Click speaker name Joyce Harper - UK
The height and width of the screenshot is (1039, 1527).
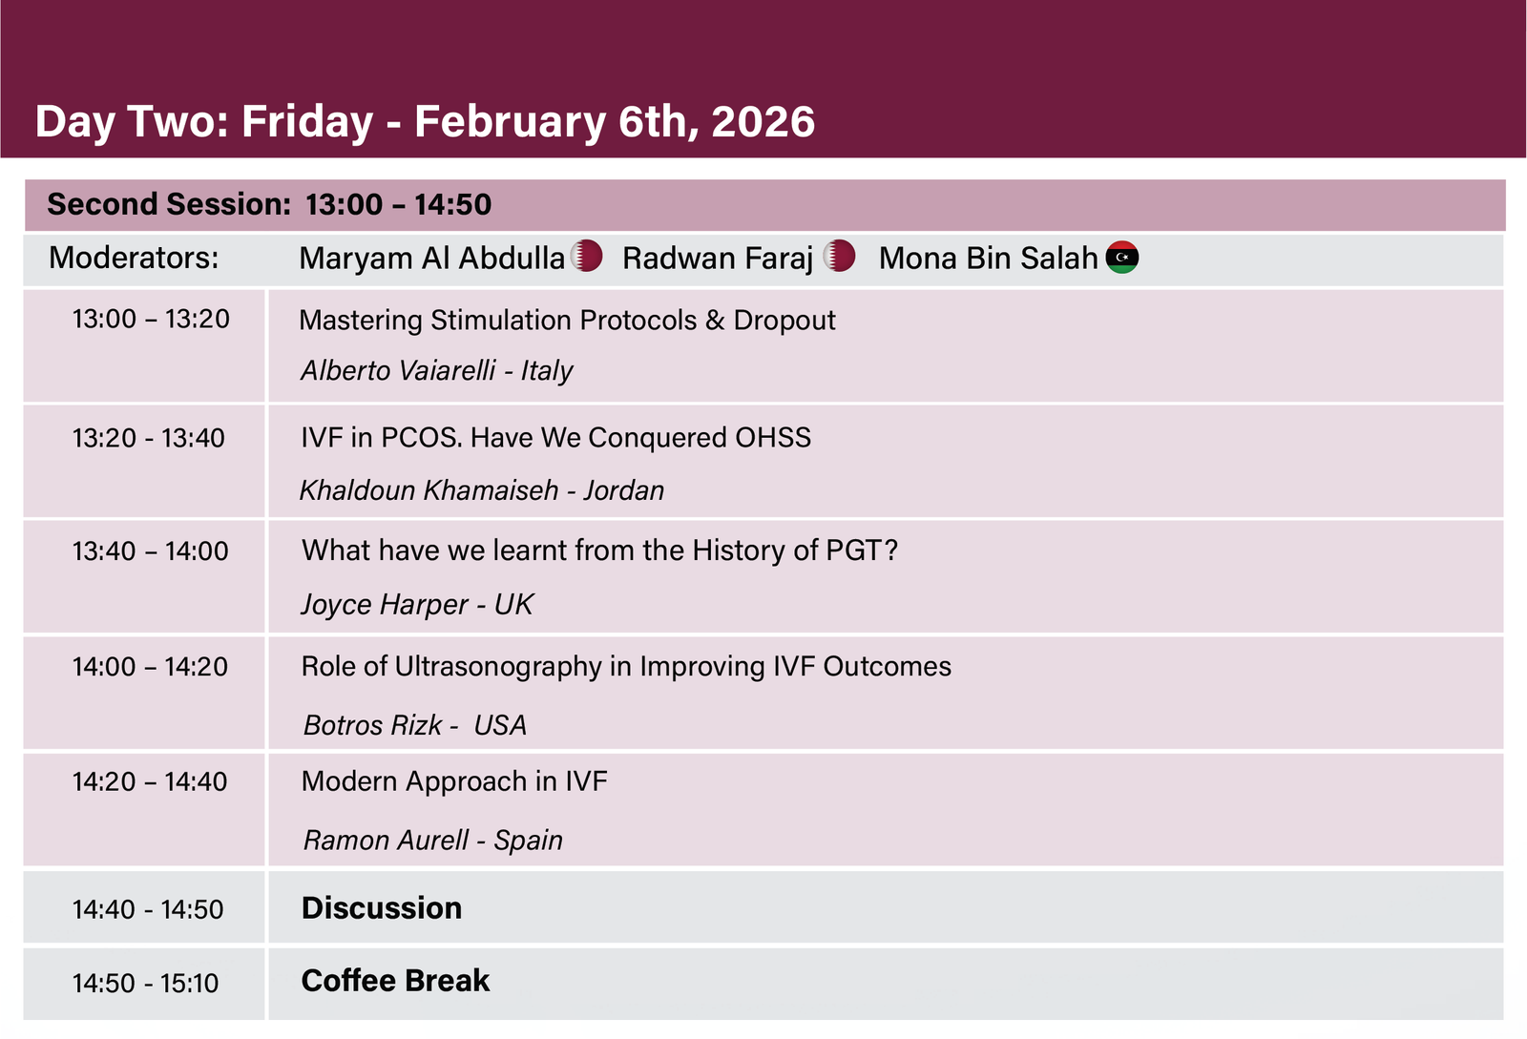pos(417,605)
